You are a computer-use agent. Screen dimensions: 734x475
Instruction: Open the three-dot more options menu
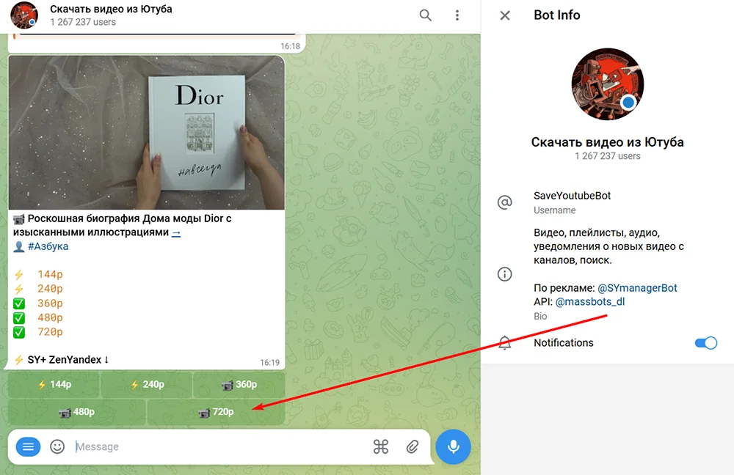coord(457,15)
